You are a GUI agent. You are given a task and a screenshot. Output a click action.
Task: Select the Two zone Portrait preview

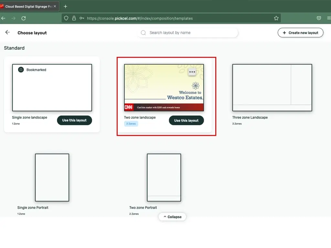pyautogui.click(x=164, y=177)
